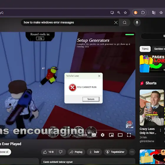This screenshot has width=165, height=165.
Task: Clear the YouTube search box with X
Action: pos(116,22)
